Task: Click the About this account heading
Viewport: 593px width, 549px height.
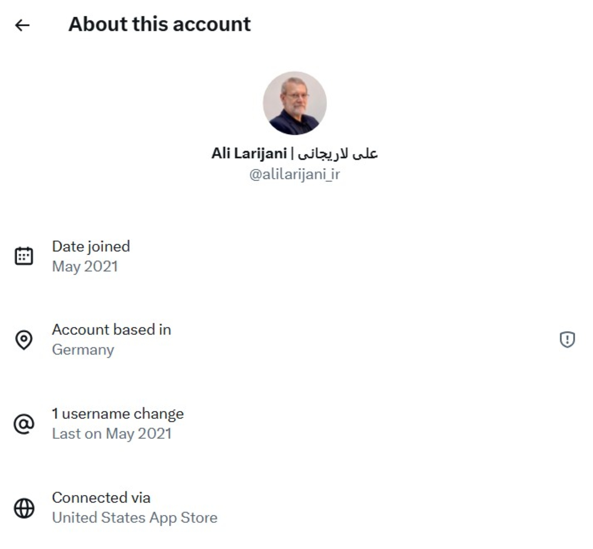Action: coord(159,24)
